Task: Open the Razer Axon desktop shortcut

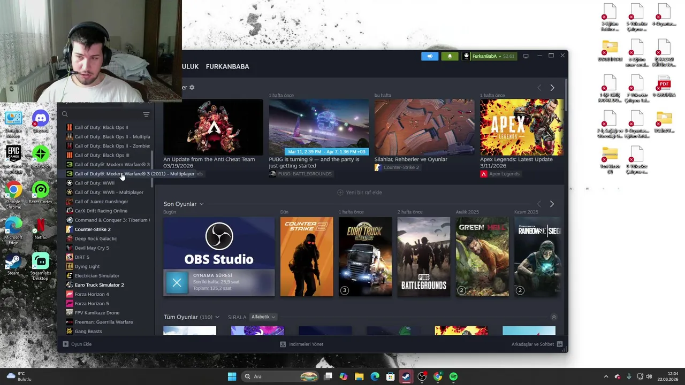Action: tap(40, 158)
